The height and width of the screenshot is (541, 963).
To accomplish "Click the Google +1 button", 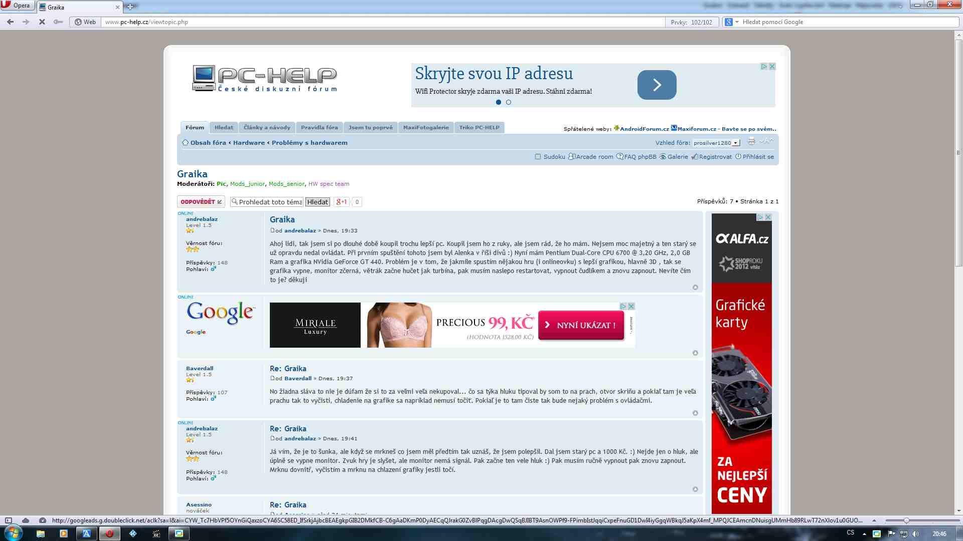I will coord(342,202).
